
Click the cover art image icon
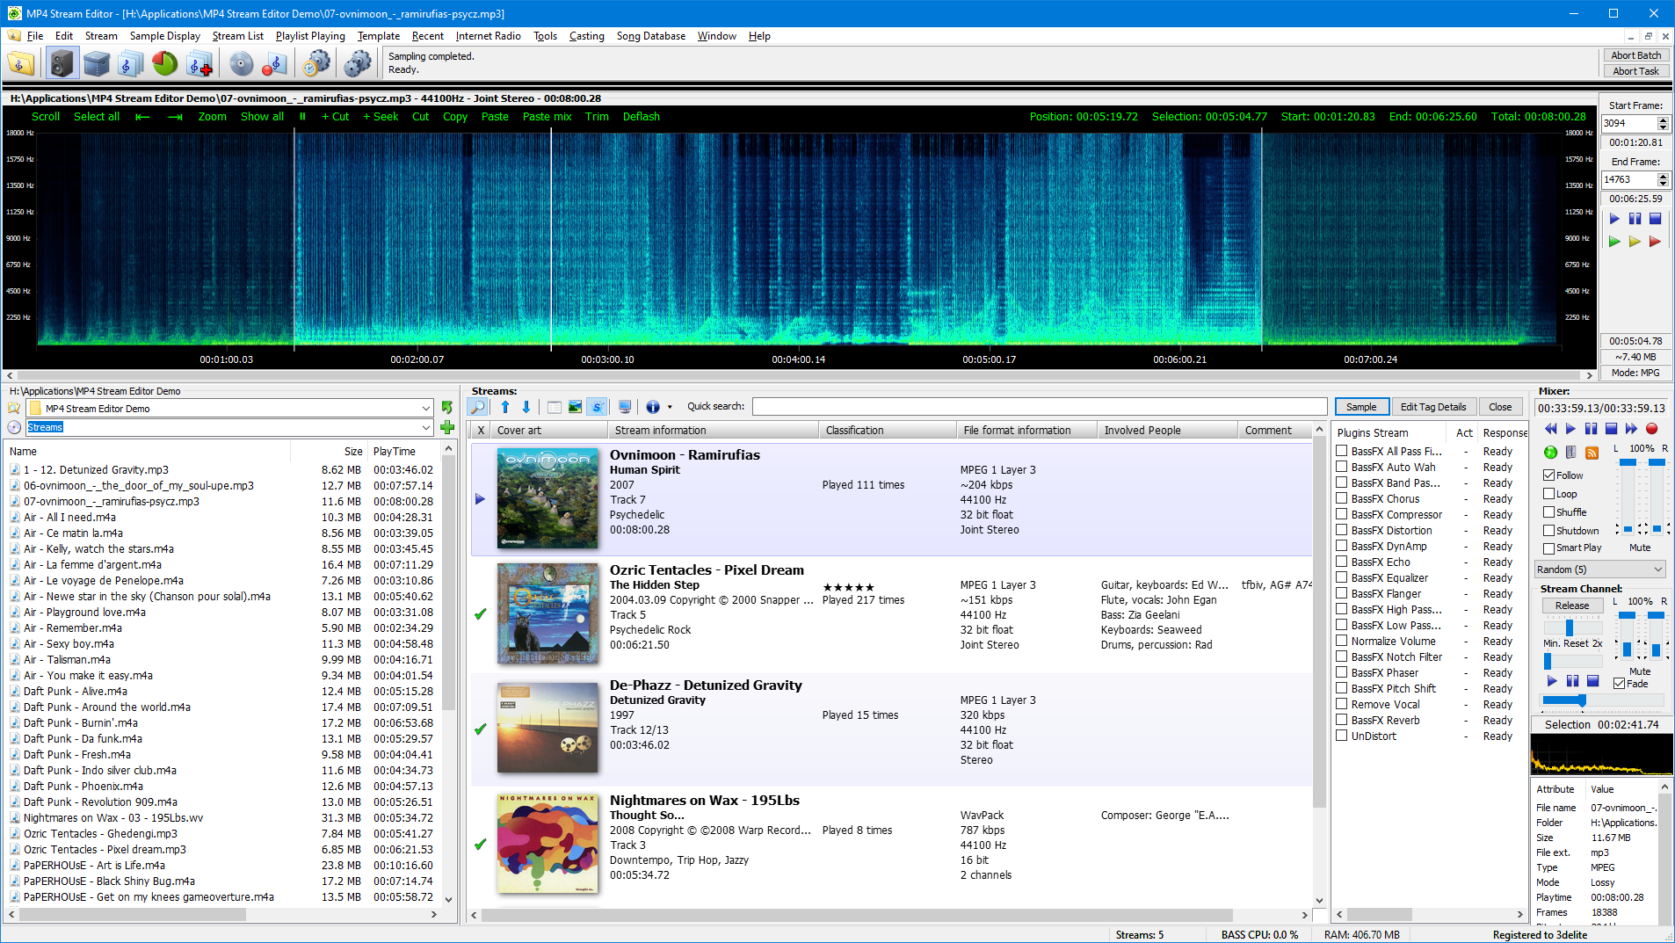pyautogui.click(x=575, y=407)
